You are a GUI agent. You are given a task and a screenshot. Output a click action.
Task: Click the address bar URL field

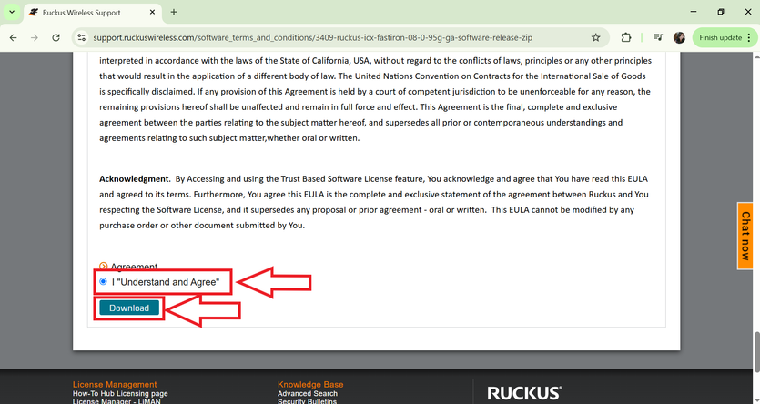pyautogui.click(x=337, y=38)
